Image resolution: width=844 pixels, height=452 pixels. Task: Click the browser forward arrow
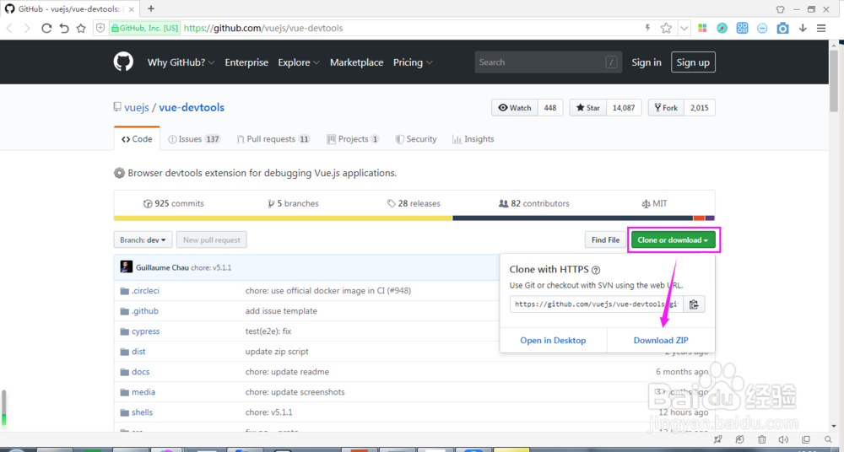(27, 29)
